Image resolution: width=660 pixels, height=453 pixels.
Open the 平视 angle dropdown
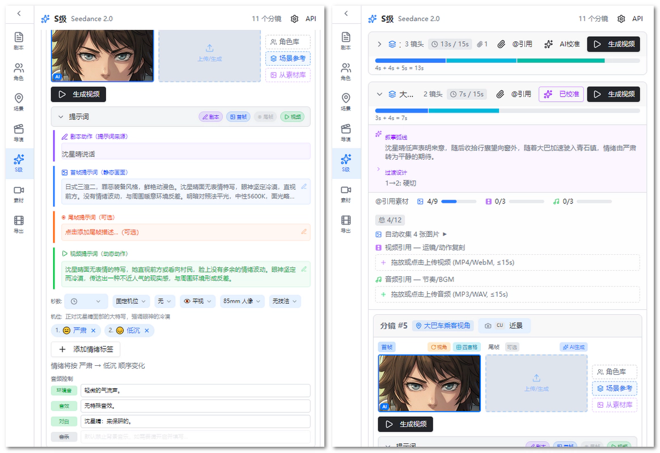197,302
